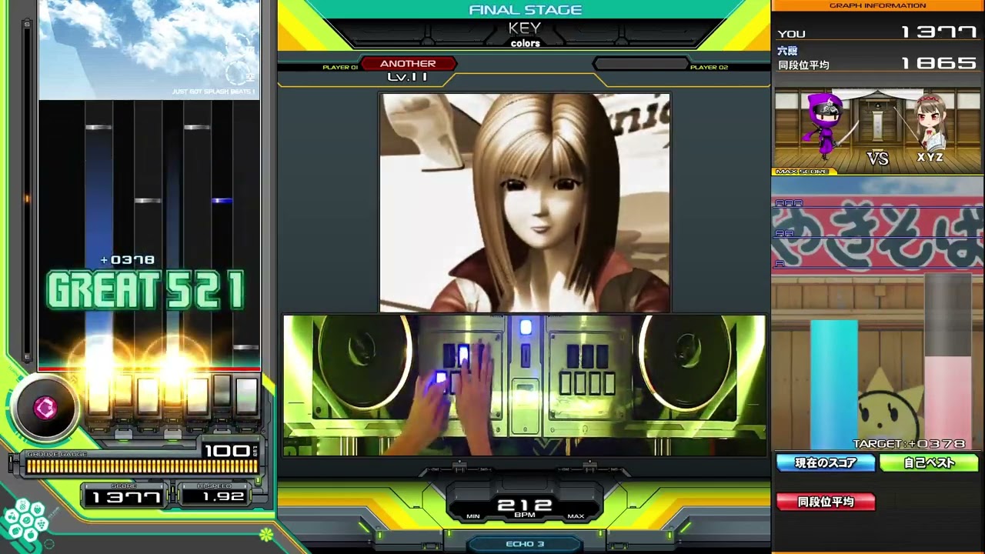Screen dimensions: 985x554
Task: Click the '六段' rank text
Action: click(x=787, y=51)
